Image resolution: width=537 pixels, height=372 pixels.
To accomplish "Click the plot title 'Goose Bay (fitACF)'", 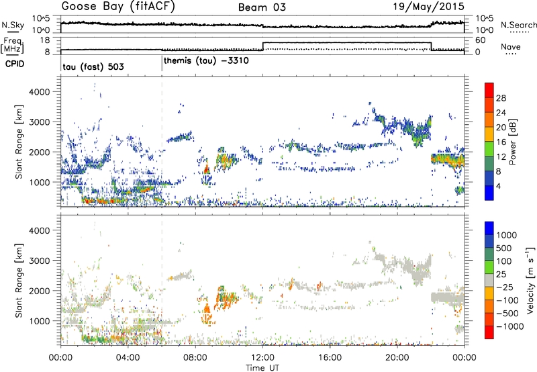I will (x=118, y=7).
